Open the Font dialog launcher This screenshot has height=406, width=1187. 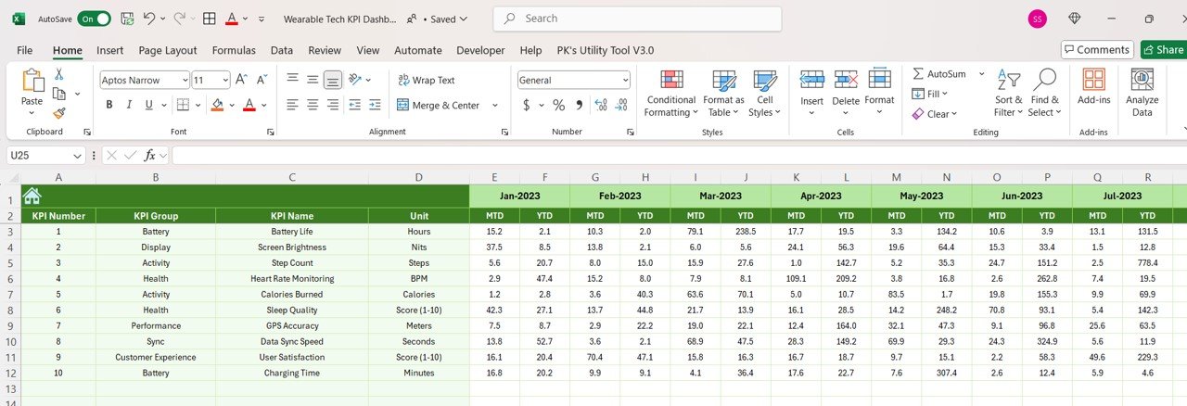point(271,133)
